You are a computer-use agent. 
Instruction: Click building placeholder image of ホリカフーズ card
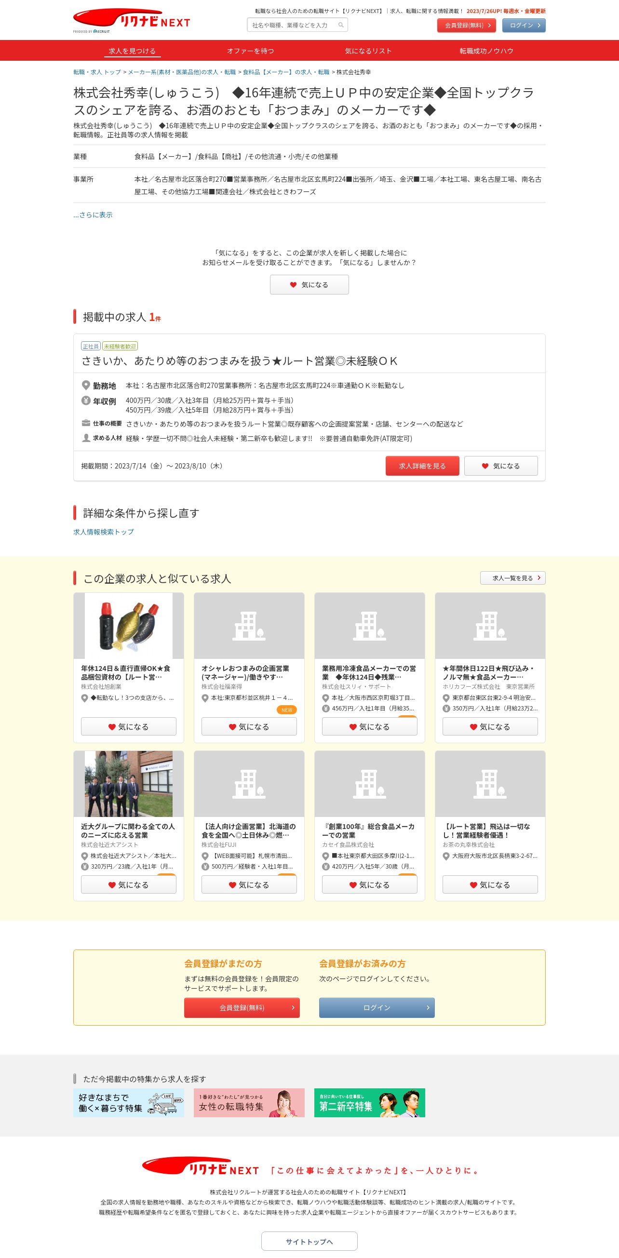point(490,626)
